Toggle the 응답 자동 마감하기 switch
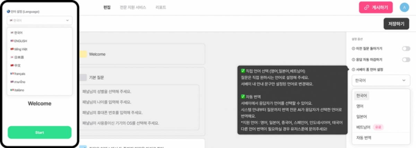The image size is (416, 148). click(406, 60)
